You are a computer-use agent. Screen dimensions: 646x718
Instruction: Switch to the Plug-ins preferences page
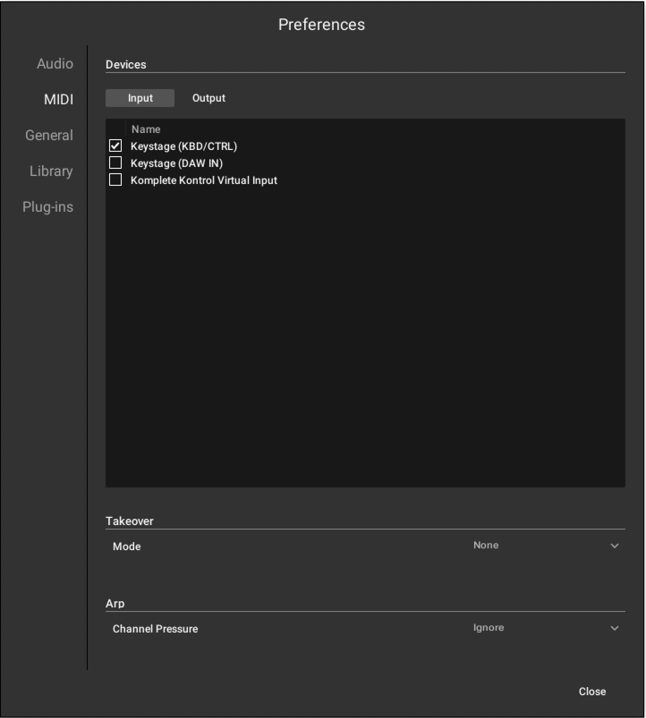click(x=48, y=207)
